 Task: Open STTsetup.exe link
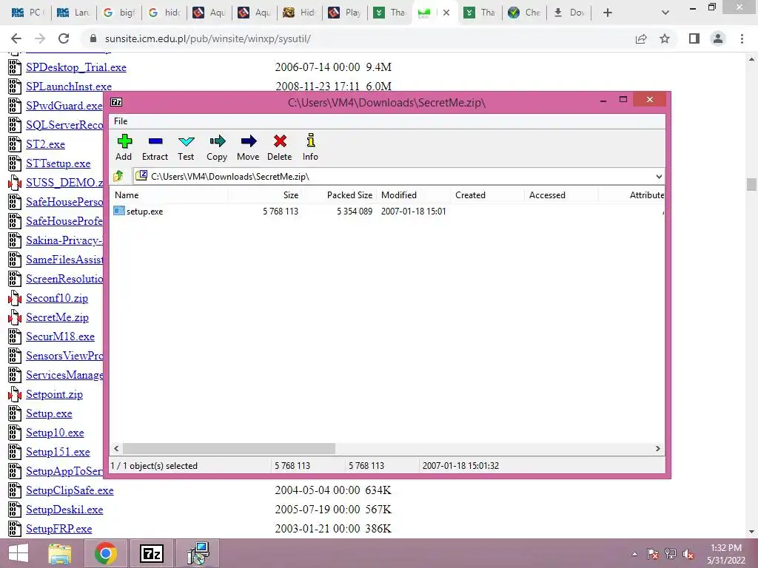pyautogui.click(x=58, y=163)
